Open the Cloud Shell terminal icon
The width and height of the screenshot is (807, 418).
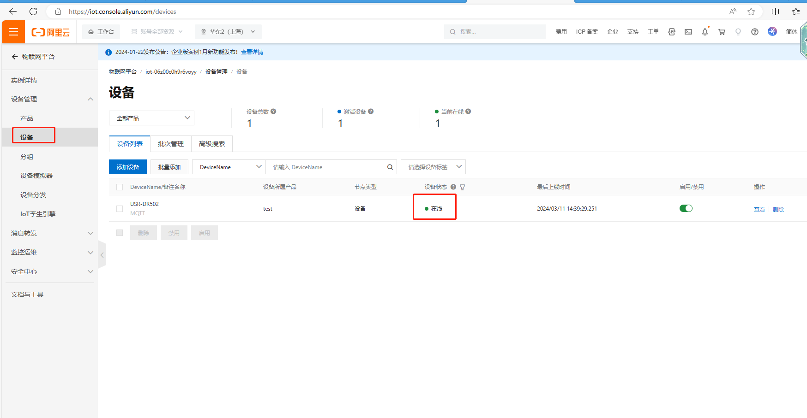[x=688, y=32]
